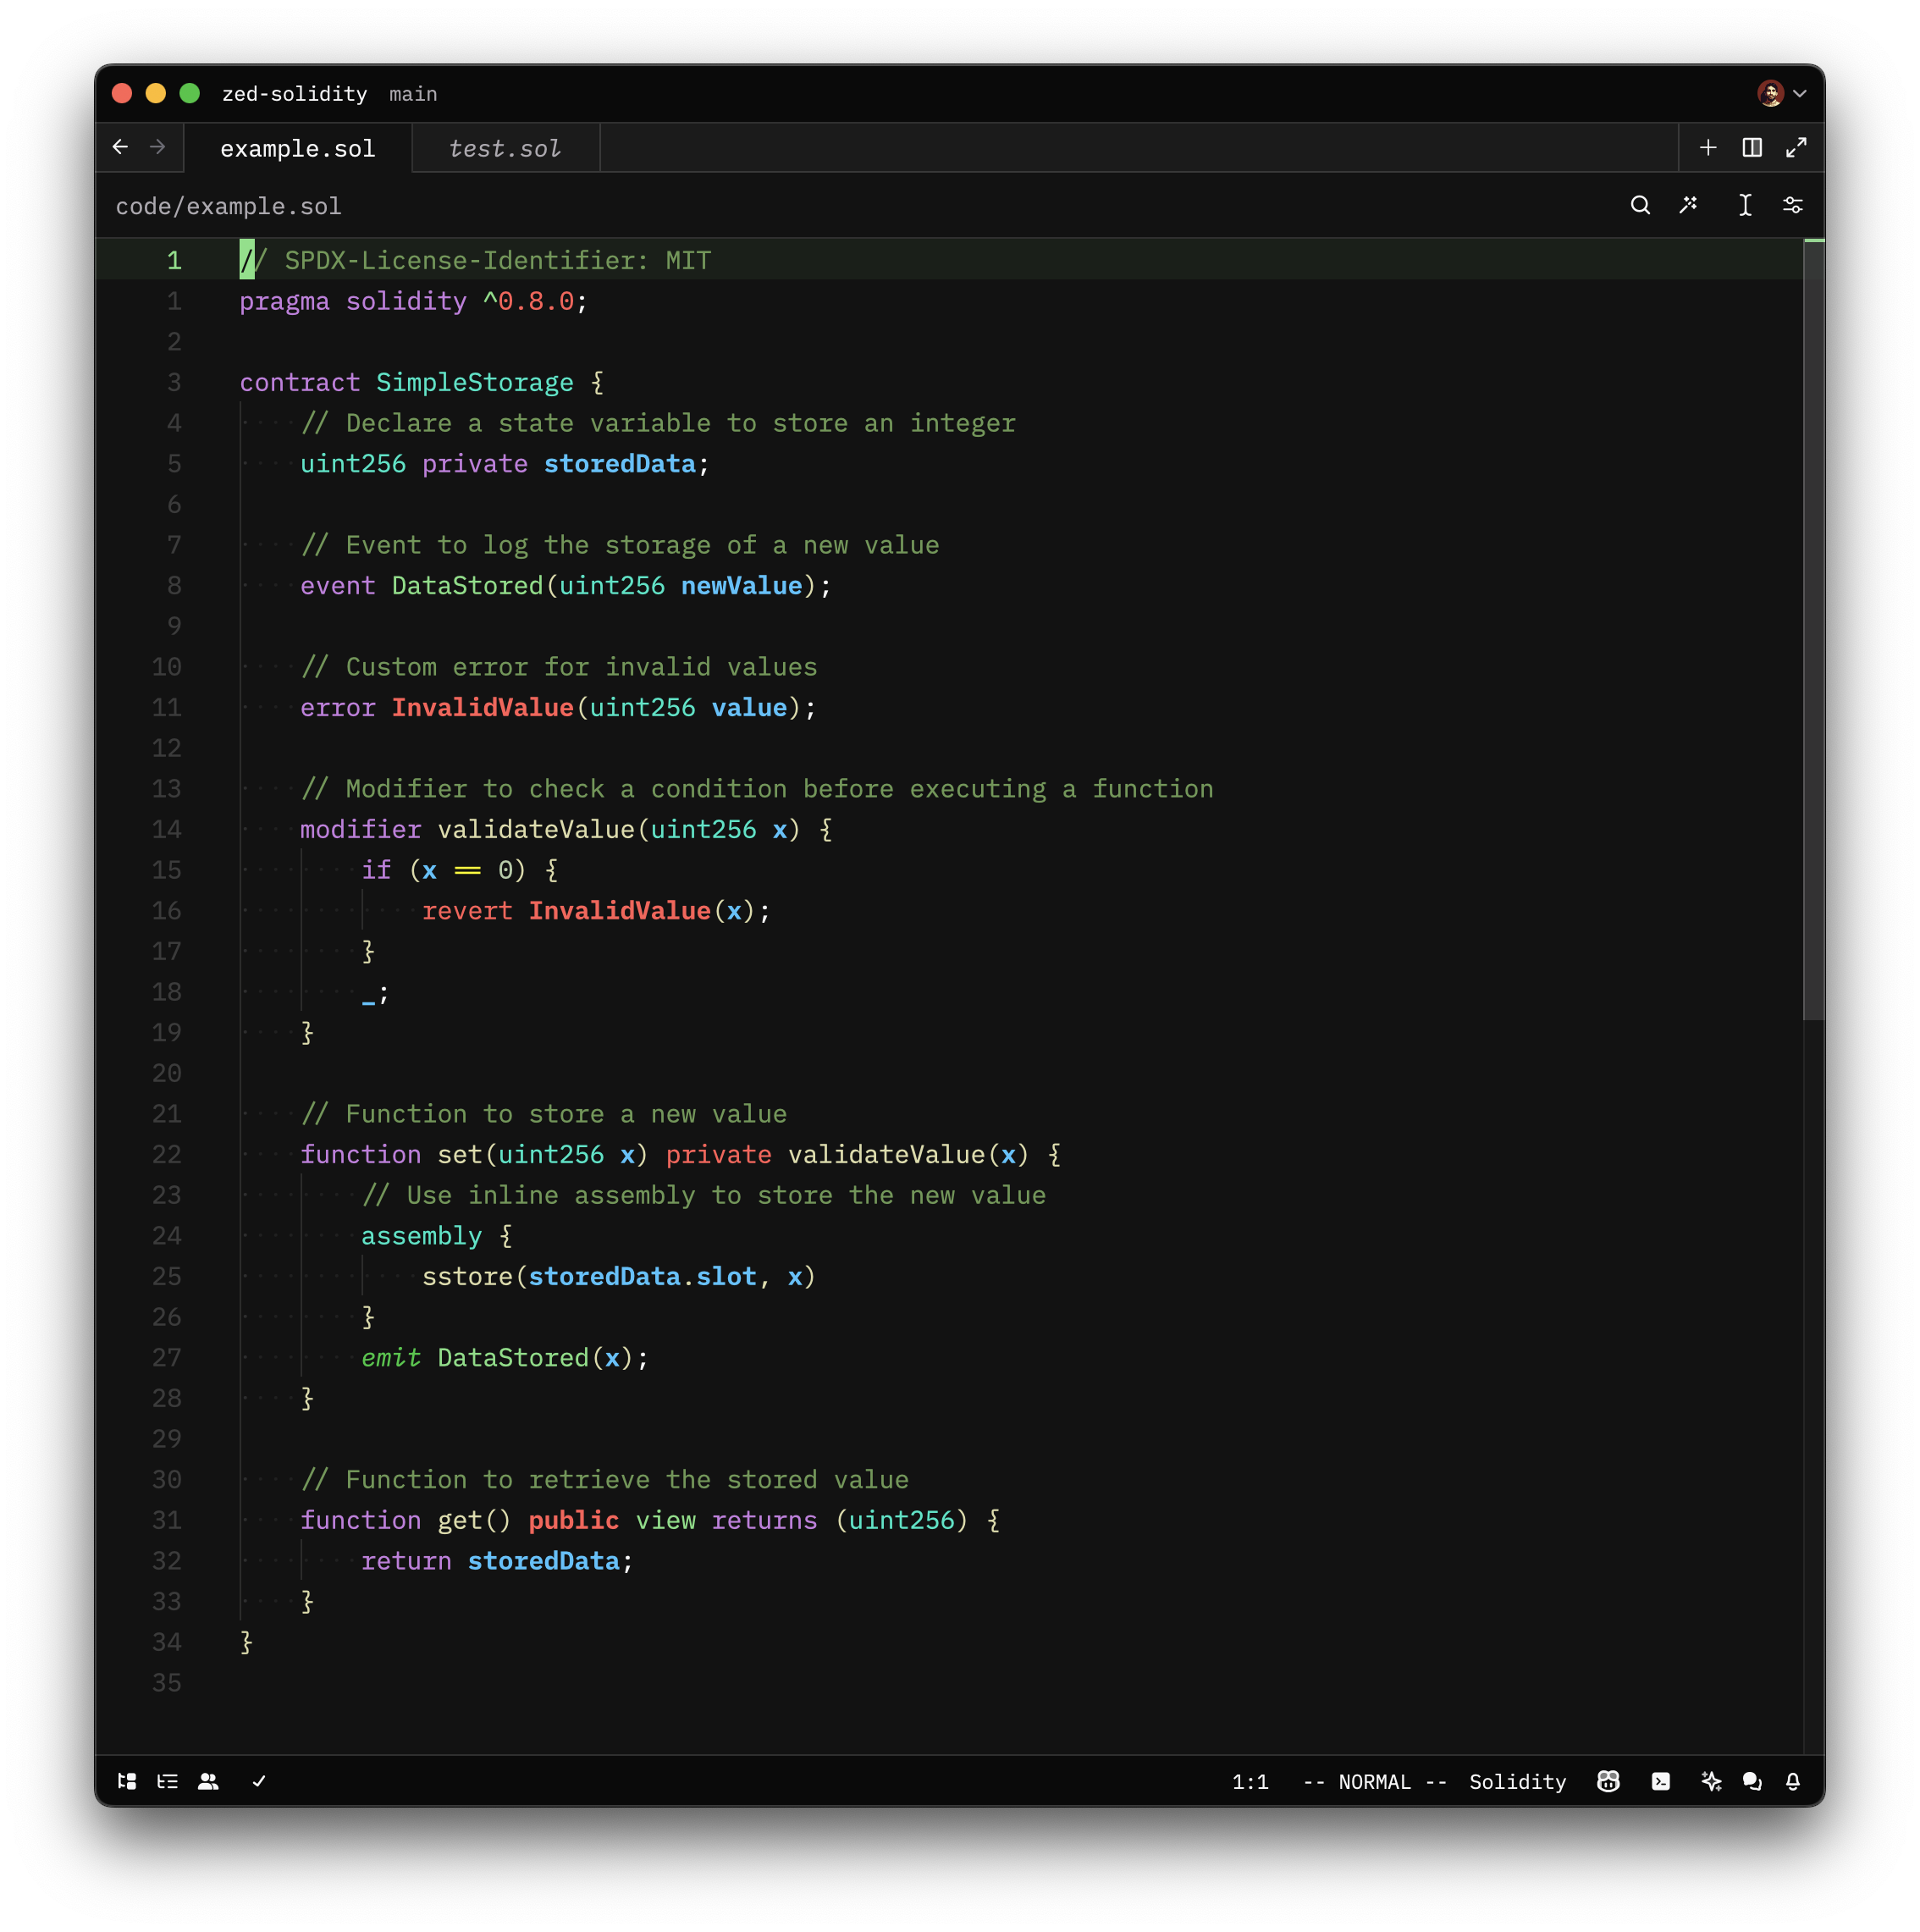This screenshot has height=1932, width=1920.
Task: Click the search icon in toolbar
Action: coord(1639,206)
